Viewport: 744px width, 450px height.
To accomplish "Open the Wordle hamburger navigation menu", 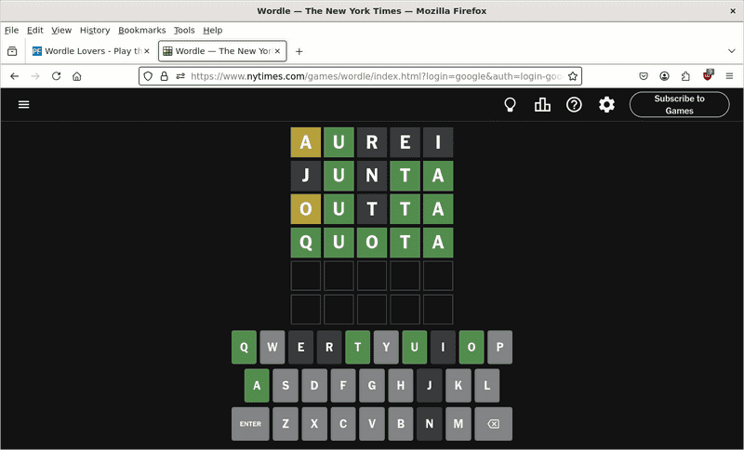I will coord(24,104).
